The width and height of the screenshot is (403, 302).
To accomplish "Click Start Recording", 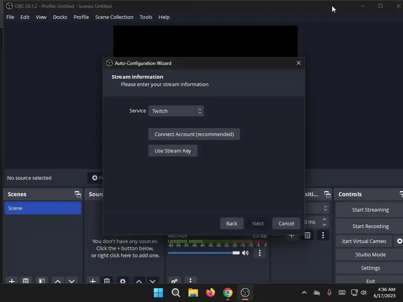I will tap(370, 226).
